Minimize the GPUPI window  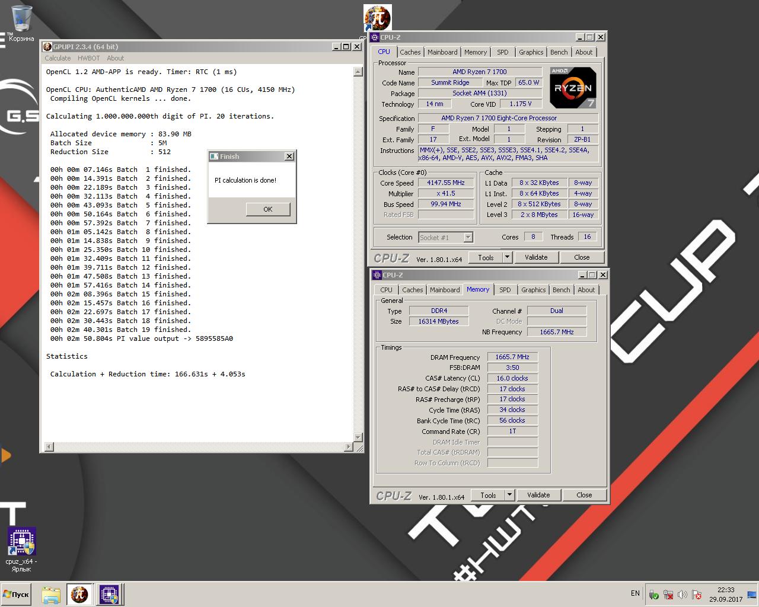click(x=336, y=47)
